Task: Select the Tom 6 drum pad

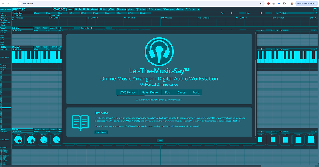Action: pyautogui.click(x=311, y=139)
